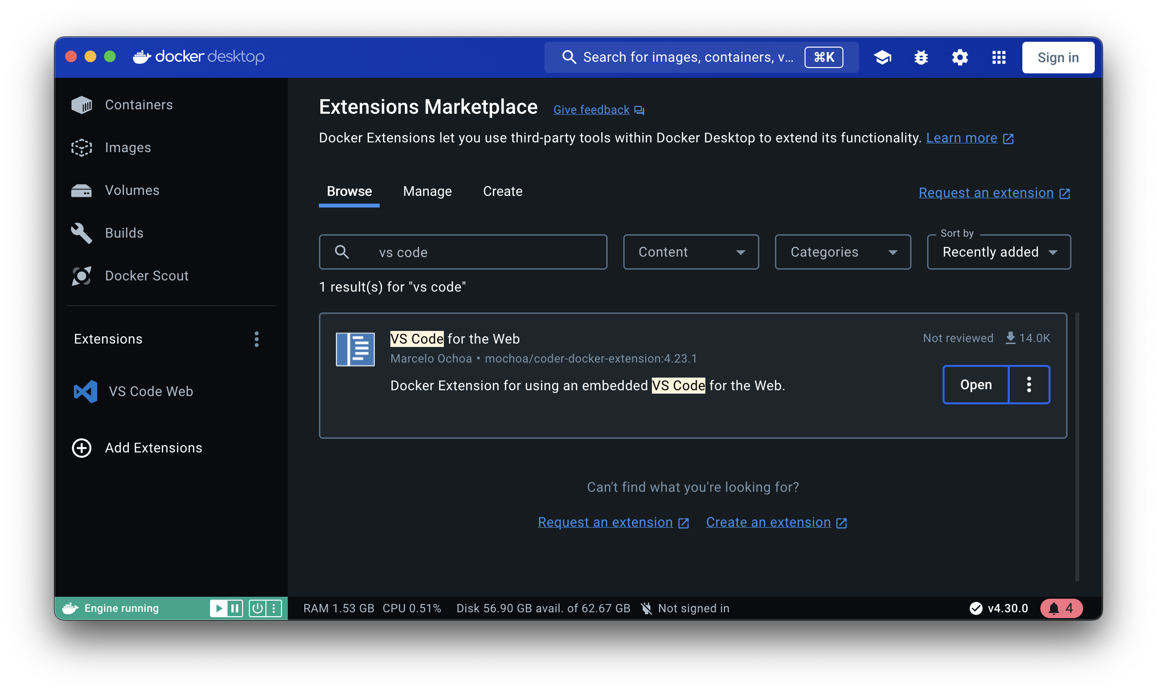
Task: Switch to the Create tab
Action: [502, 191]
